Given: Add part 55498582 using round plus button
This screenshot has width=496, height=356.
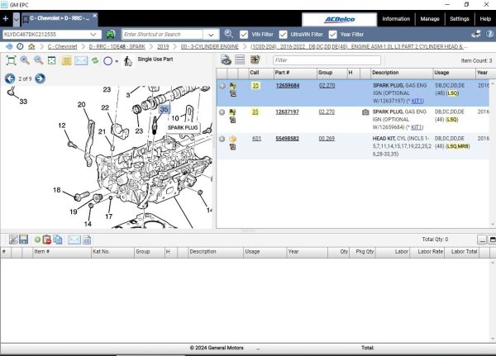Looking at the screenshot, I should pyautogui.click(x=222, y=139).
